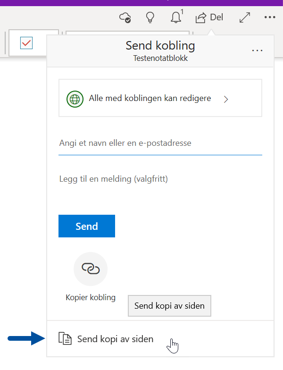Open the lightbulb ideas icon
Image resolution: width=283 pixels, height=370 pixels.
point(150,17)
